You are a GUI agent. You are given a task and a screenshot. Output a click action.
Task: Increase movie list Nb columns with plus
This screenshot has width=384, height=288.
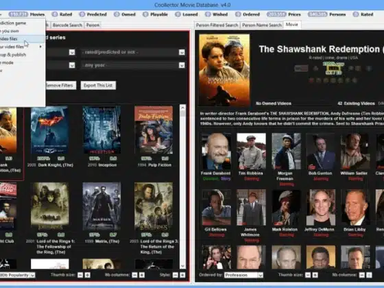141,275
